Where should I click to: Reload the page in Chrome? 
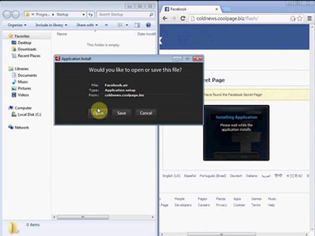(183, 18)
